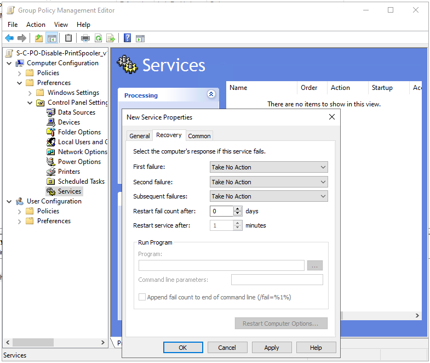430x363 pixels.
Task: Switch to the General tab
Action: [x=139, y=136]
